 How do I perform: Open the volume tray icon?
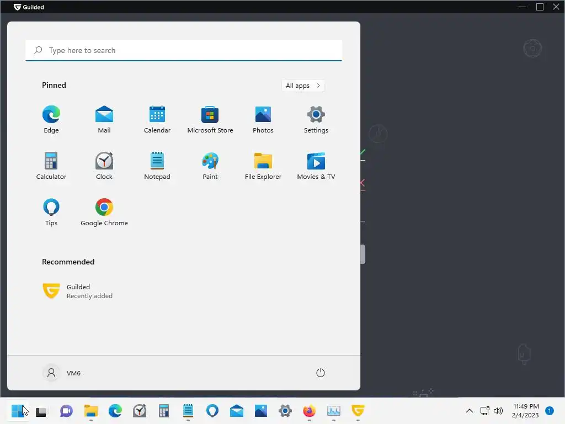[498, 411]
